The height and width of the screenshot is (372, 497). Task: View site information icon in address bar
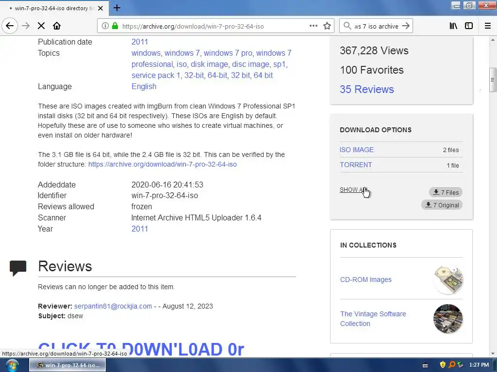pyautogui.click(x=105, y=26)
